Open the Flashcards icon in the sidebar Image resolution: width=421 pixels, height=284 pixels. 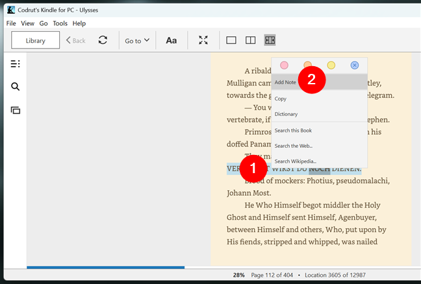(x=16, y=110)
